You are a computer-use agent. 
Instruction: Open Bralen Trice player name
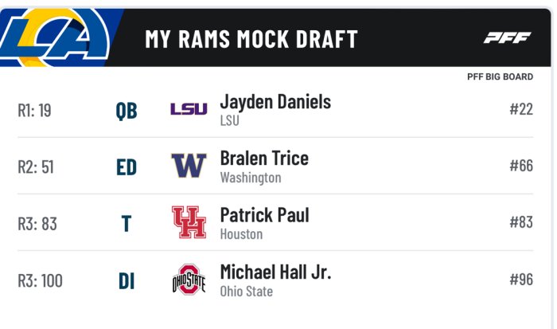click(x=264, y=159)
